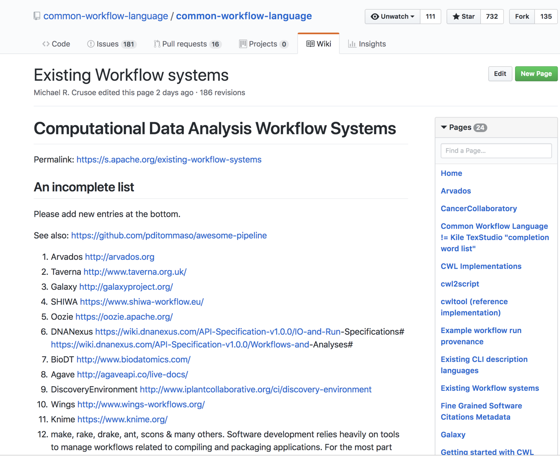Click the pull request branch icon

point(157,44)
